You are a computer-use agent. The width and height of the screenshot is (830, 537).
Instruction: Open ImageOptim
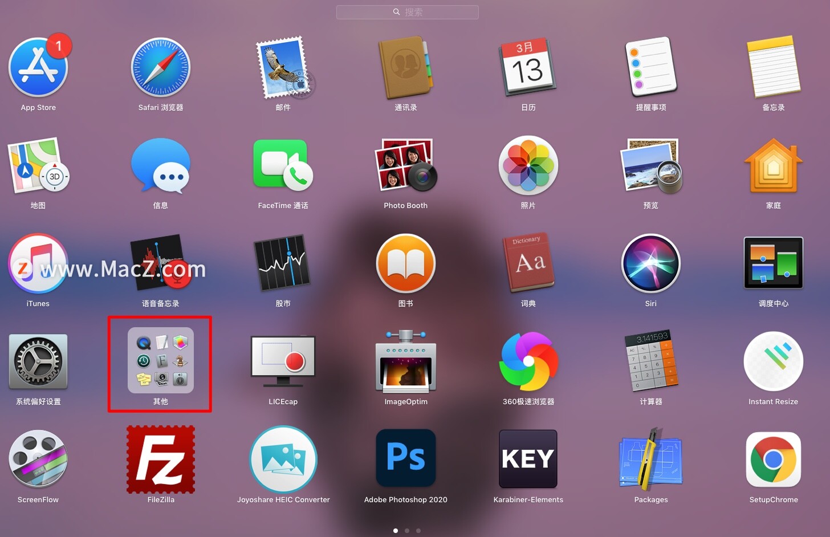[x=406, y=361]
